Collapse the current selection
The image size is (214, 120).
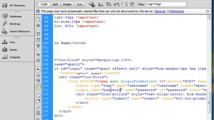[38, 40]
